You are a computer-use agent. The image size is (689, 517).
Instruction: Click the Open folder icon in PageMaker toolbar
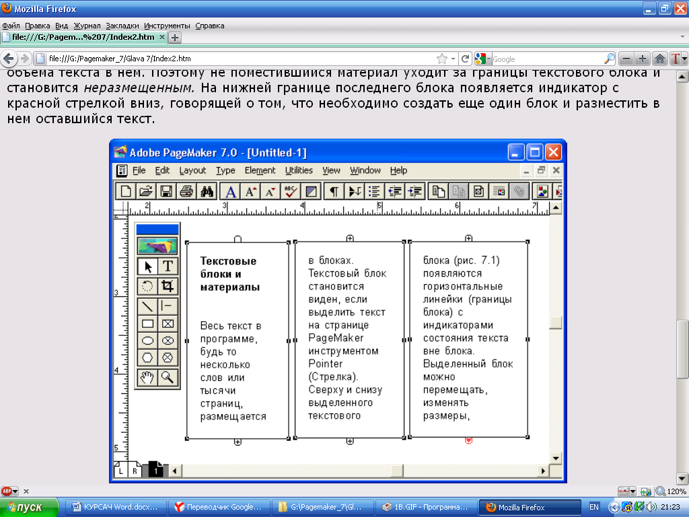click(146, 191)
